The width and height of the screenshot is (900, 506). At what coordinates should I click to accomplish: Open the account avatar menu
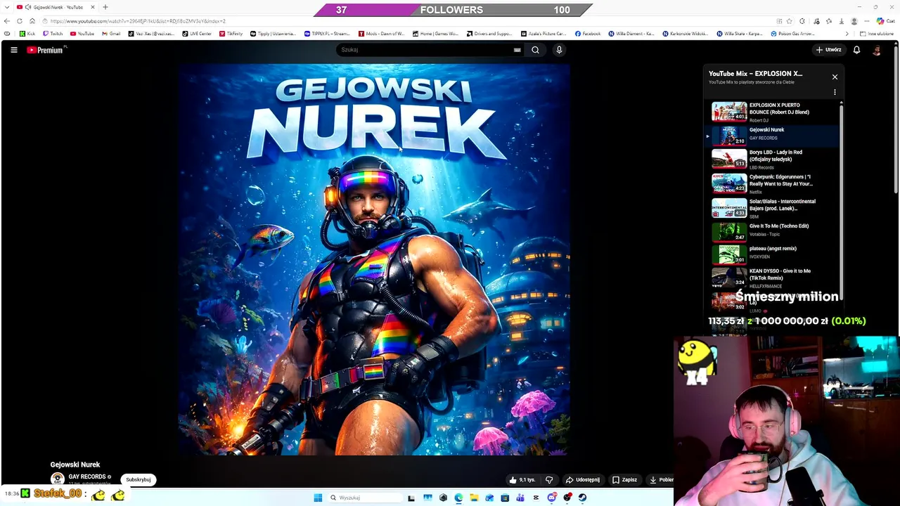(877, 50)
